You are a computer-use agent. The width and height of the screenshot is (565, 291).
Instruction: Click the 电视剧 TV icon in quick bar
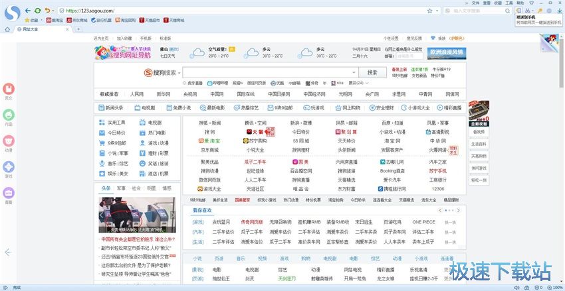(138, 107)
